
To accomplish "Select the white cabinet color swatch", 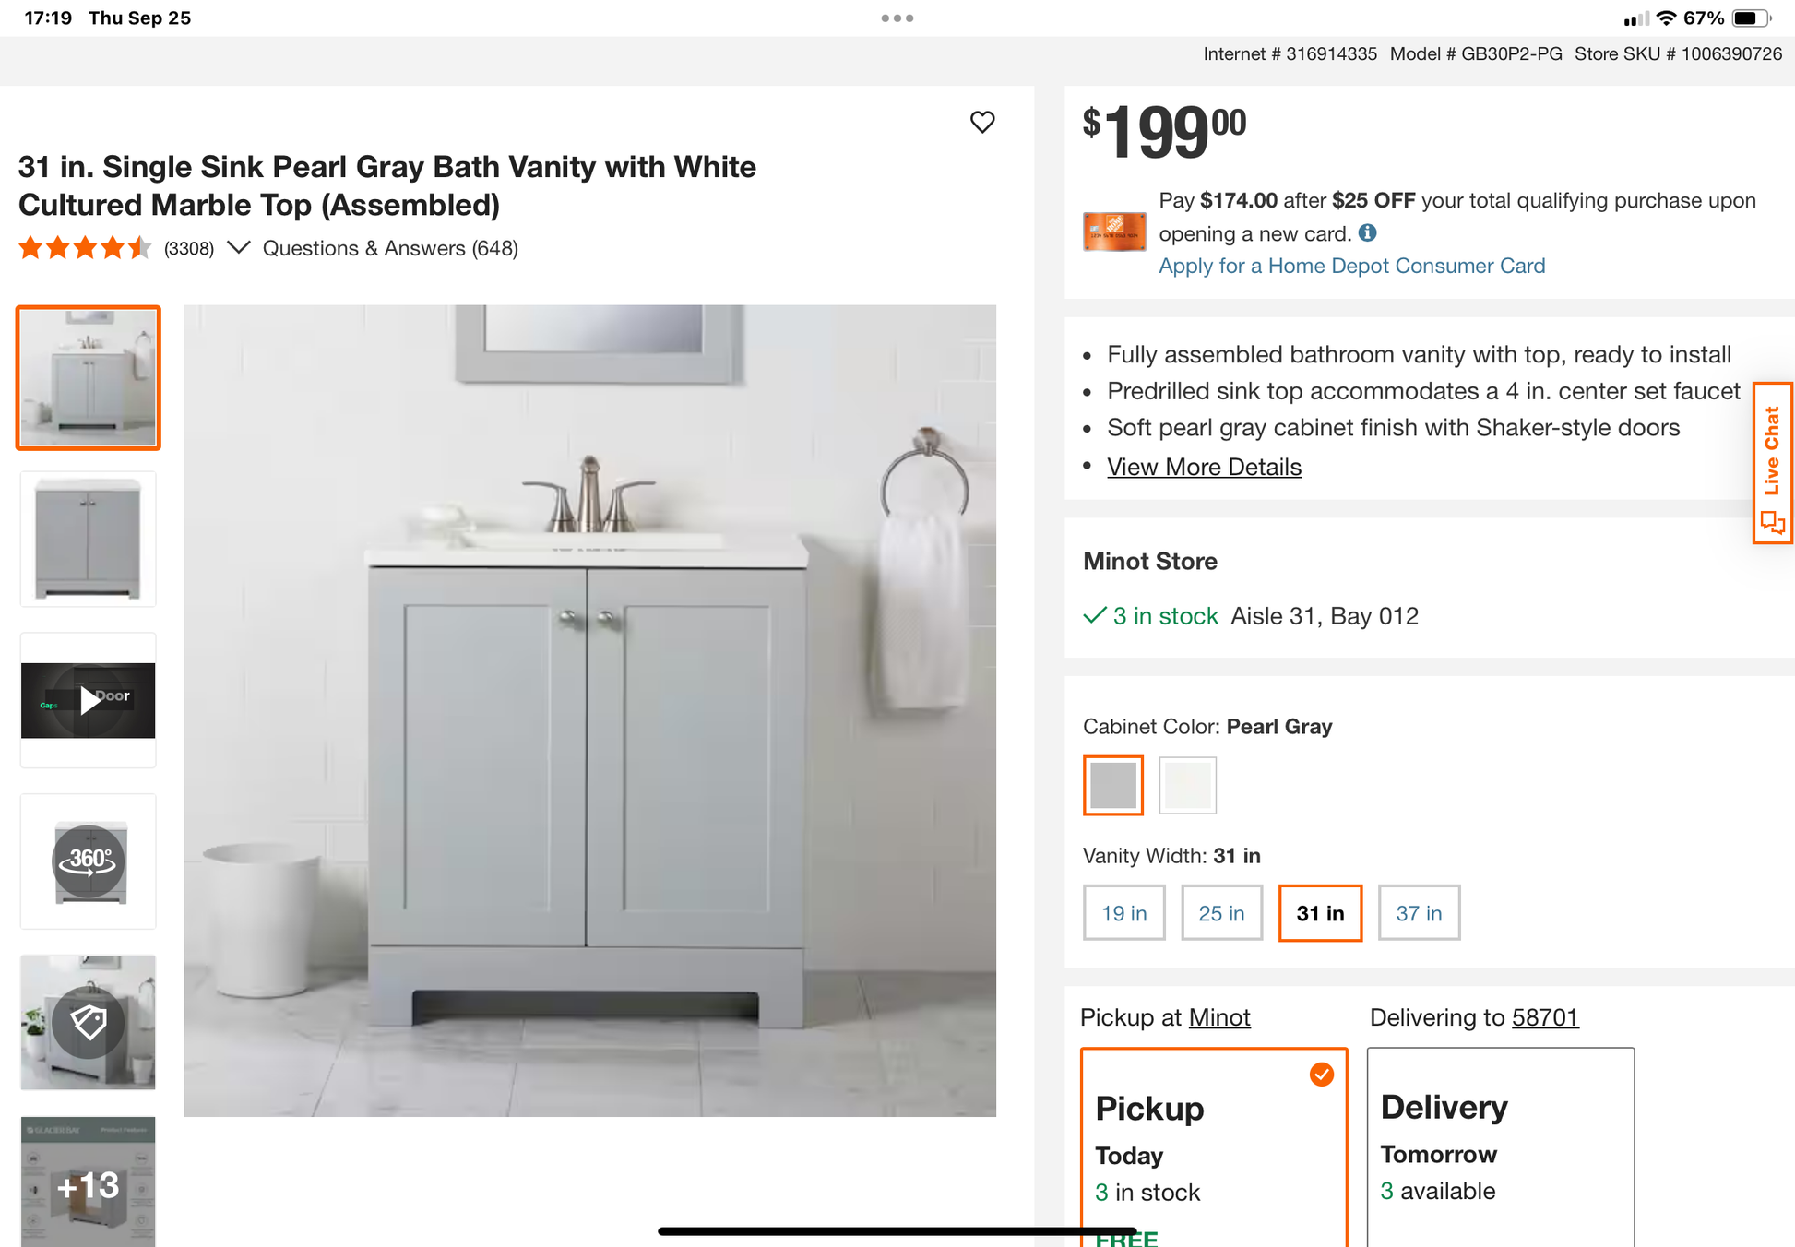I will coord(1187,785).
